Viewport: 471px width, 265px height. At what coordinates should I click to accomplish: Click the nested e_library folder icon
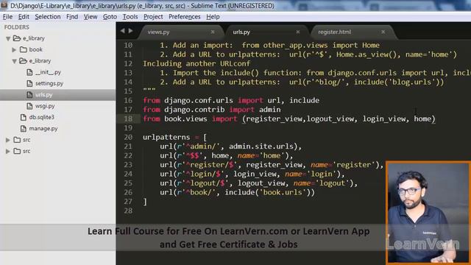pos(23,60)
